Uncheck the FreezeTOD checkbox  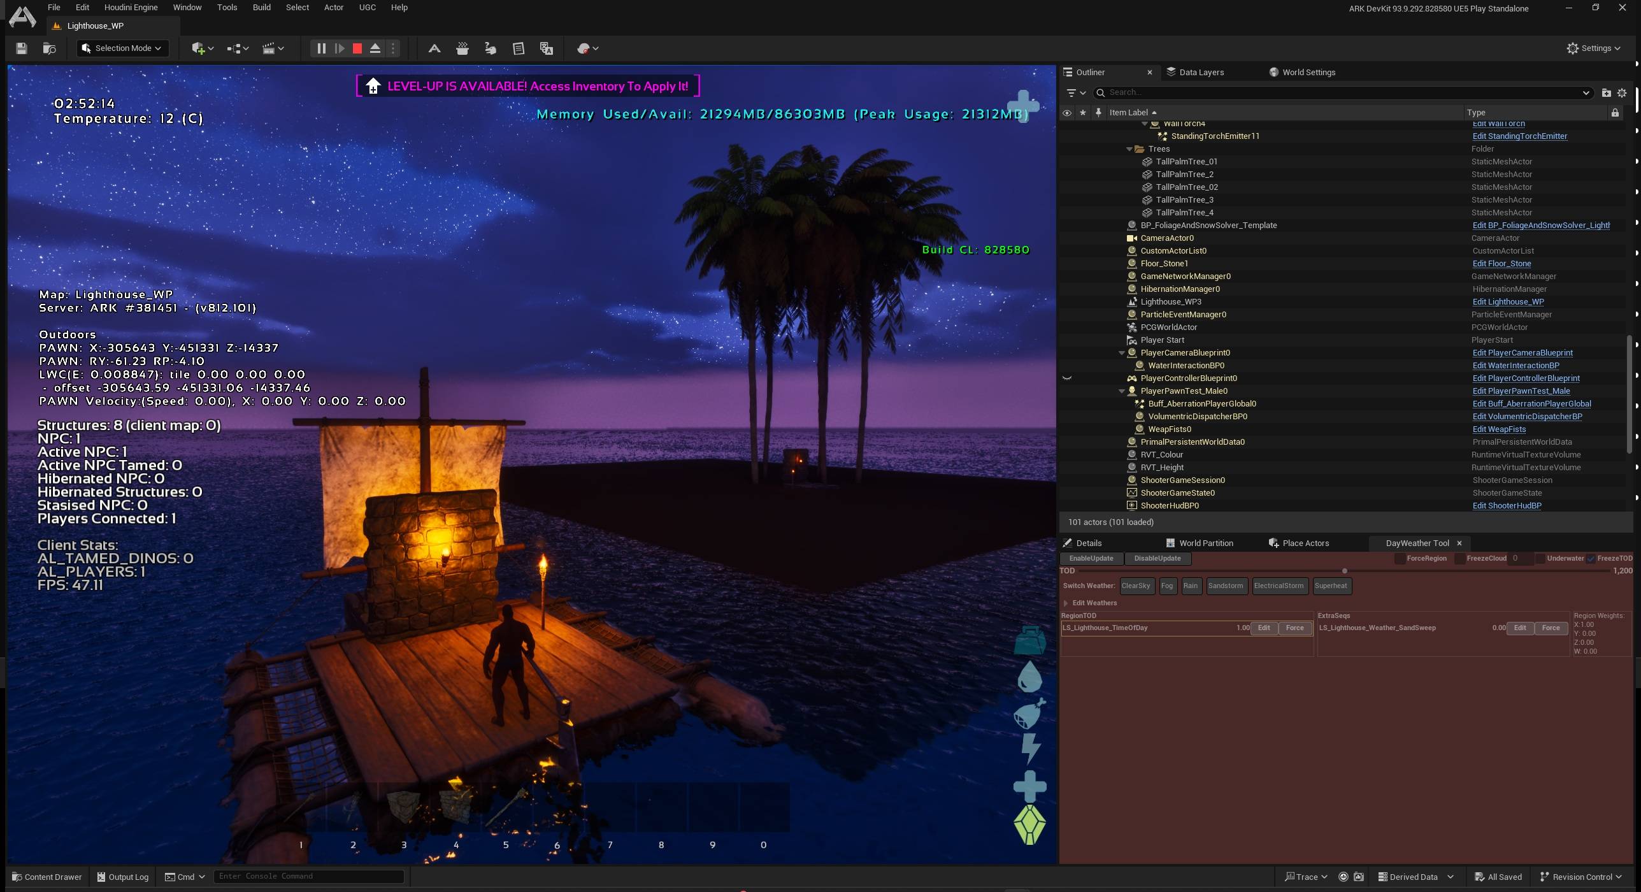[x=1591, y=559]
